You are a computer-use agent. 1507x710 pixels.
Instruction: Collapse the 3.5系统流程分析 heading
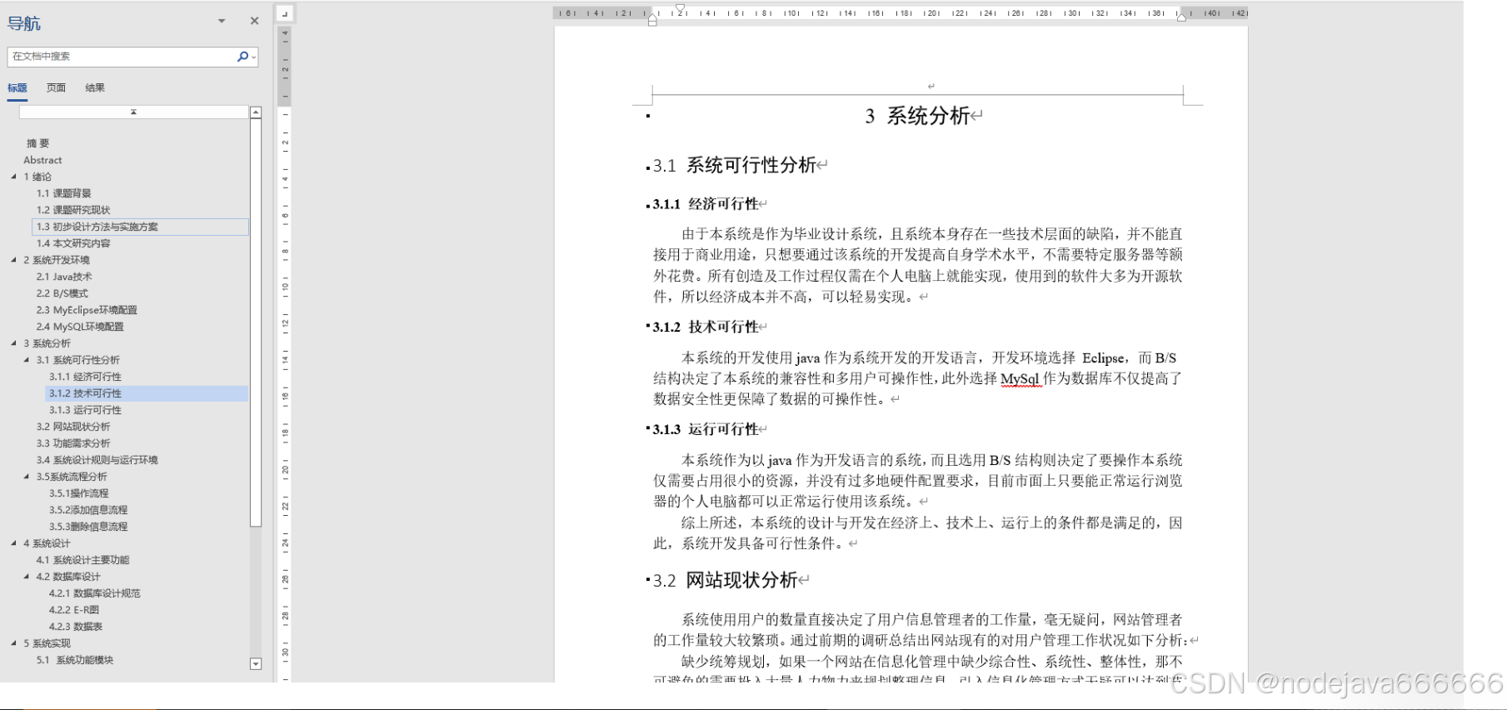[26, 477]
